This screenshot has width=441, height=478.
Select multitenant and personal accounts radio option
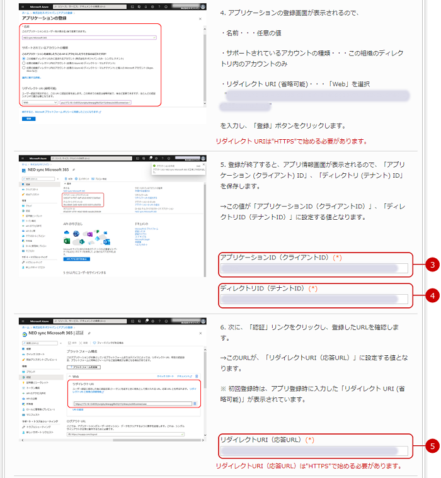[x=24, y=66]
